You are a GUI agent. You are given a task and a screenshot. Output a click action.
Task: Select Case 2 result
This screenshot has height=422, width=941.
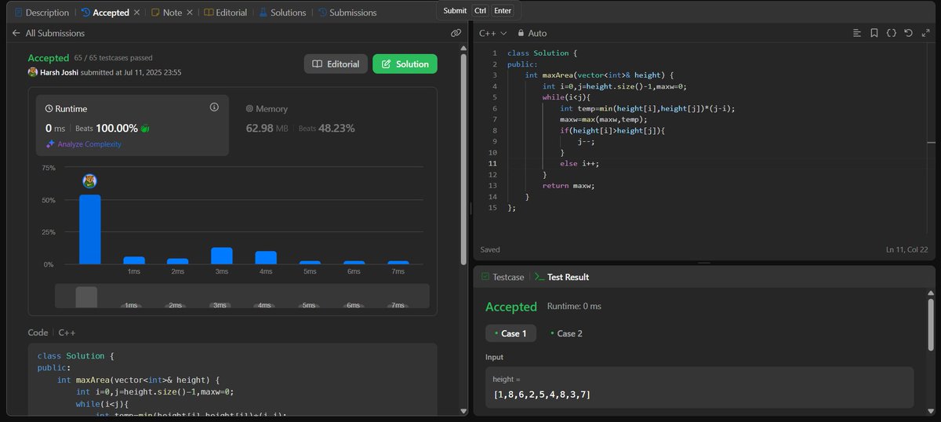point(566,333)
